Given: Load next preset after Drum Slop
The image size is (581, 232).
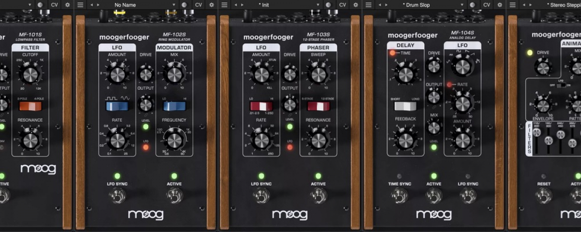Looking at the screenshot, I should [387, 4].
